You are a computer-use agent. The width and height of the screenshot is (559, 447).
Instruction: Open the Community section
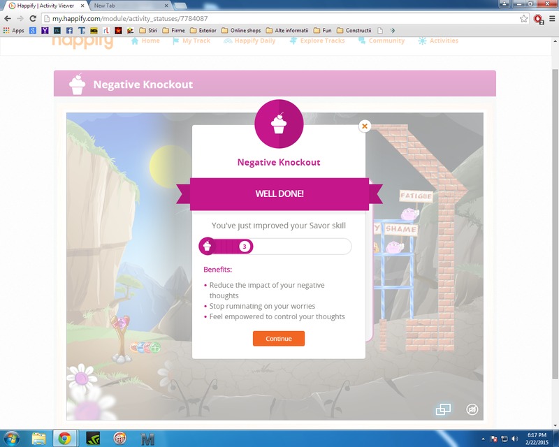(382, 41)
